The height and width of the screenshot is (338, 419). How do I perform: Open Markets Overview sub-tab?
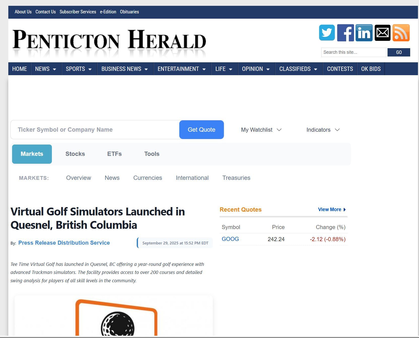click(x=79, y=178)
